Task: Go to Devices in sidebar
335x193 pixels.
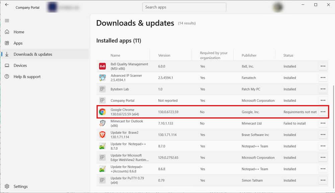Action: 45,66
